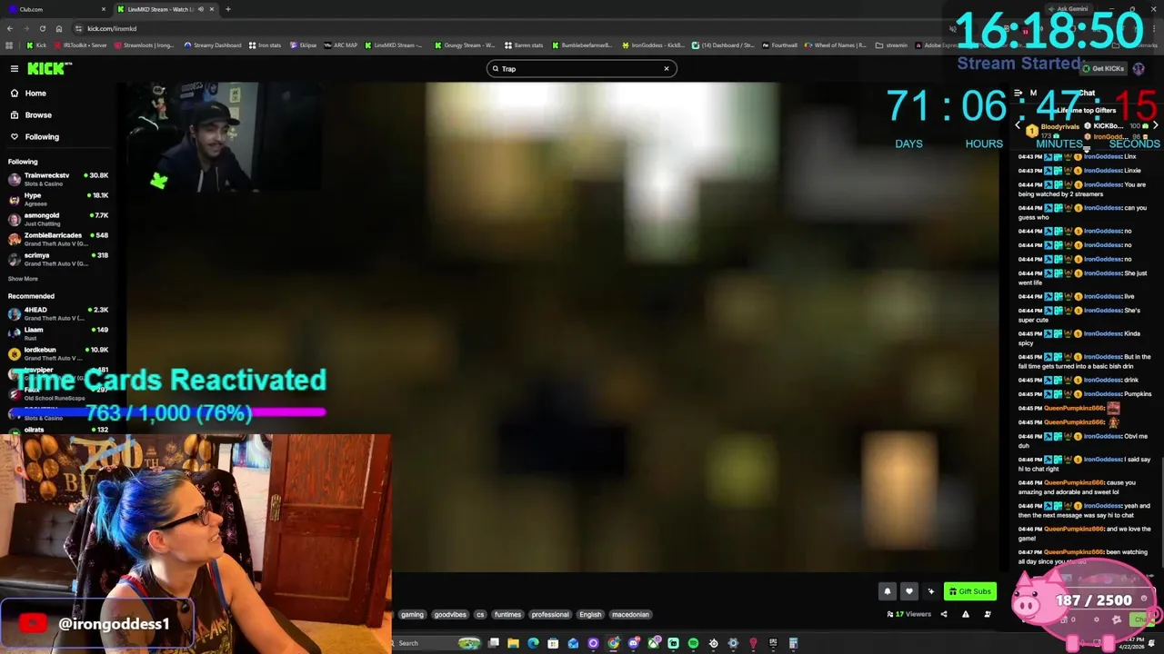
Task: Click the macedonian tag
Action: point(630,614)
